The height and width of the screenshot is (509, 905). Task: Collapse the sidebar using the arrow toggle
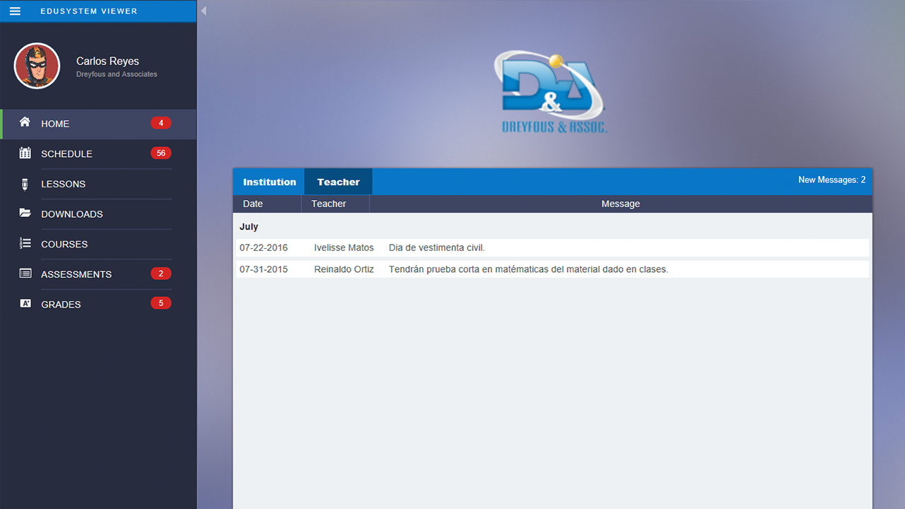pos(204,11)
